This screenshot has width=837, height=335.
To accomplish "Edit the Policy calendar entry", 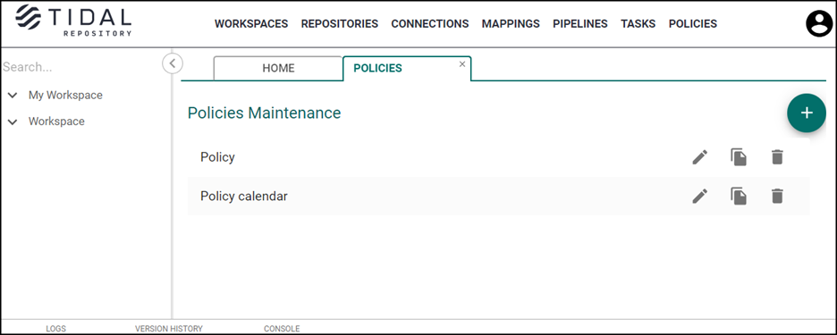I will (x=700, y=196).
